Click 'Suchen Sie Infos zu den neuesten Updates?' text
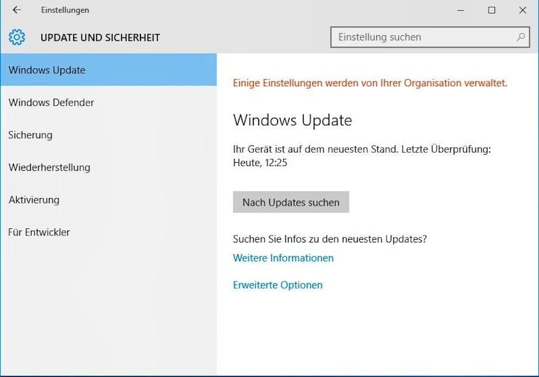 pyautogui.click(x=330, y=239)
